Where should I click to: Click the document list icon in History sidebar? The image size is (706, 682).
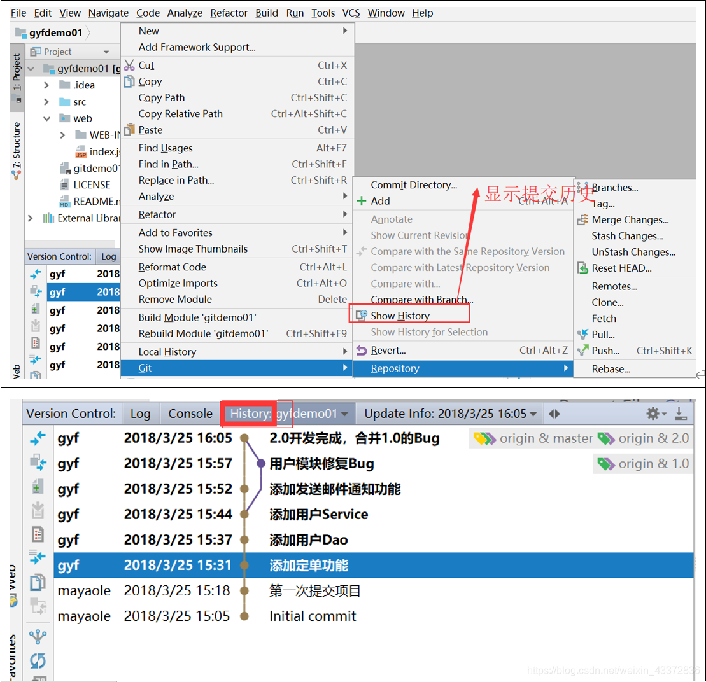[x=38, y=534]
